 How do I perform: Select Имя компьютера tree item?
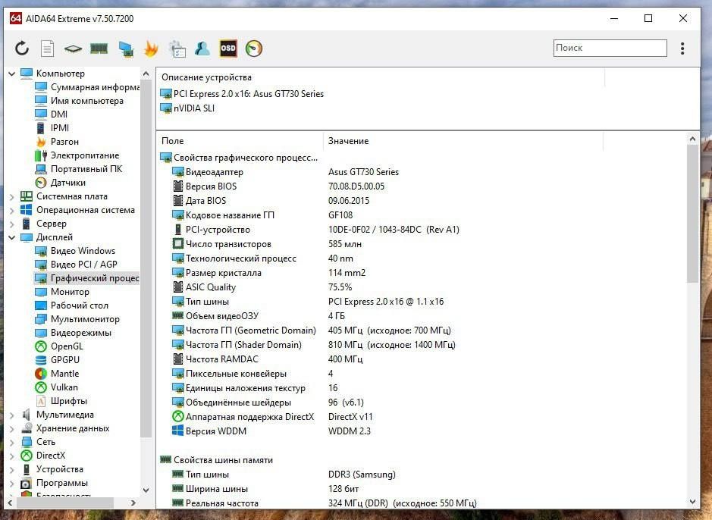point(79,100)
